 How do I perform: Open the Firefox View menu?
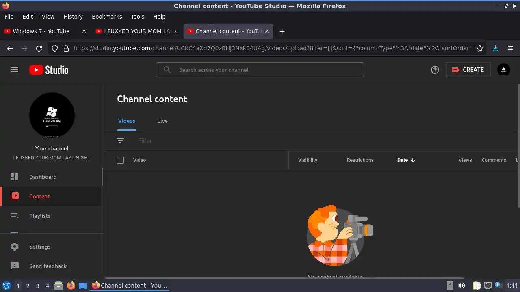48,17
